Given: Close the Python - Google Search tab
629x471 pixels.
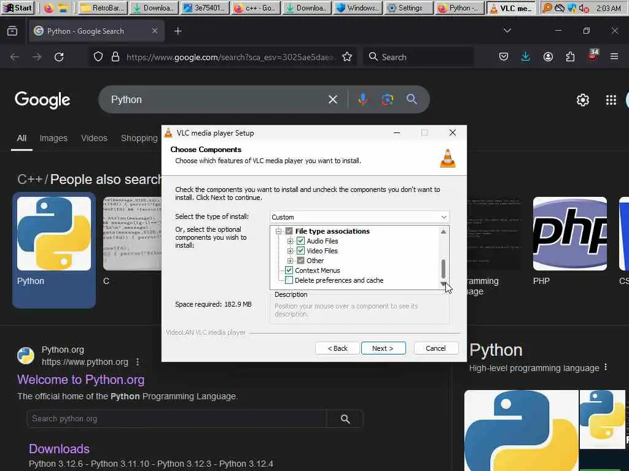Looking at the screenshot, I should click(x=154, y=31).
